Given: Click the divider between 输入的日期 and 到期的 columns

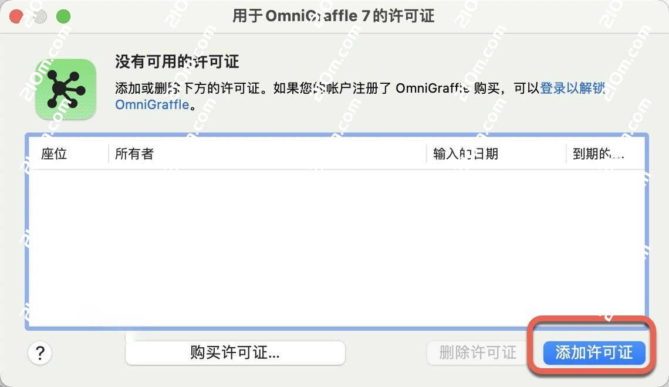Looking at the screenshot, I should tap(566, 154).
